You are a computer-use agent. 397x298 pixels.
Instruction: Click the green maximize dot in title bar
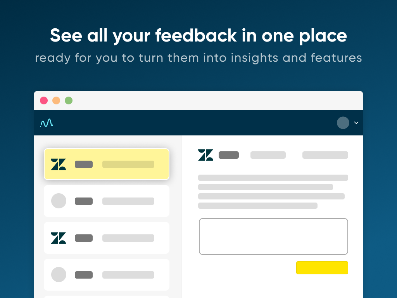pos(69,100)
